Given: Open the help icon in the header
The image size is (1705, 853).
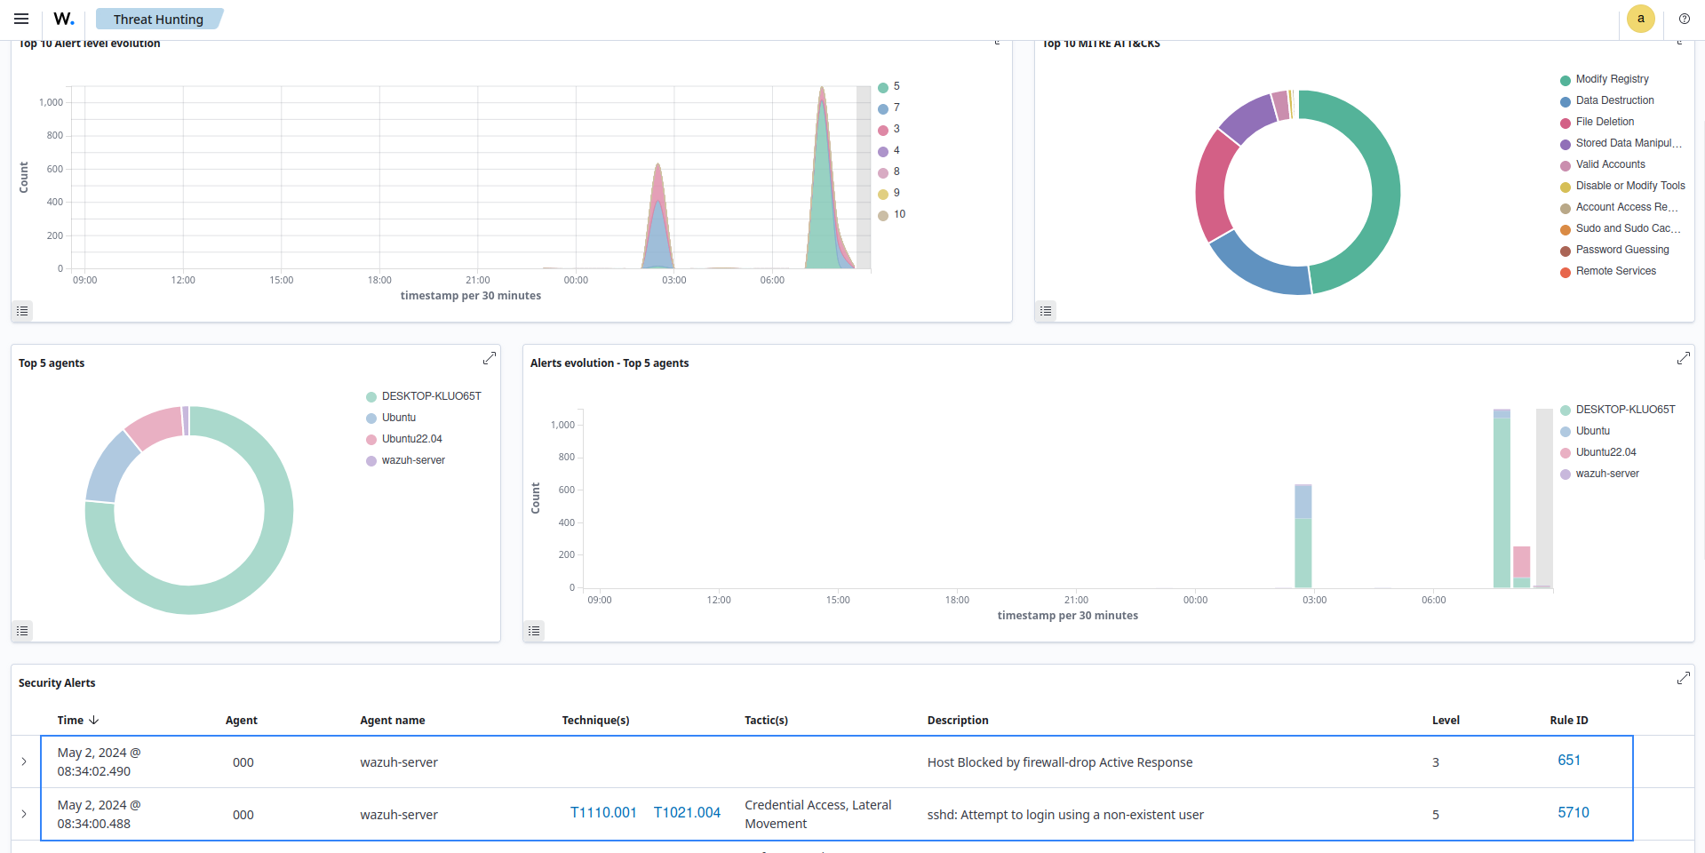Looking at the screenshot, I should pyautogui.click(x=1684, y=19).
